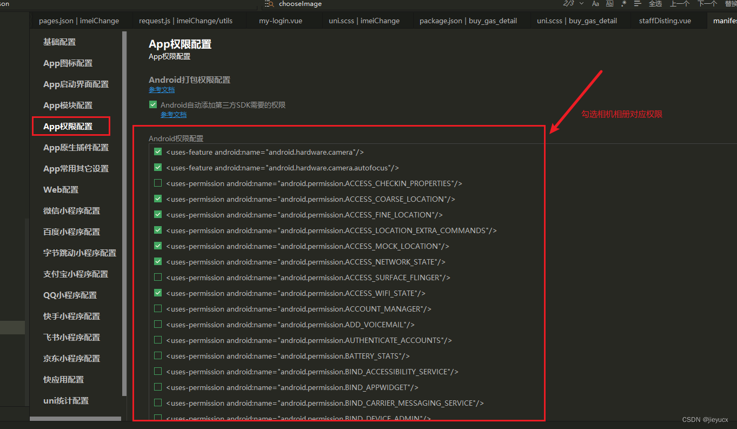The image size is (737, 429).
Task: Click 下一个 to go to the next match
Action: coord(707,4)
